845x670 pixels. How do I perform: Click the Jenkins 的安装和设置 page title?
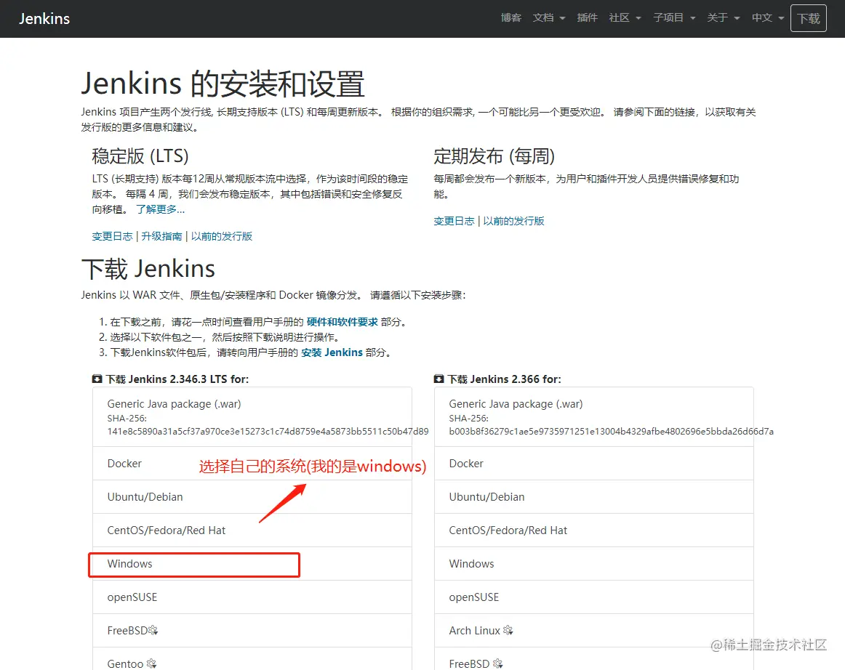pyautogui.click(x=223, y=84)
